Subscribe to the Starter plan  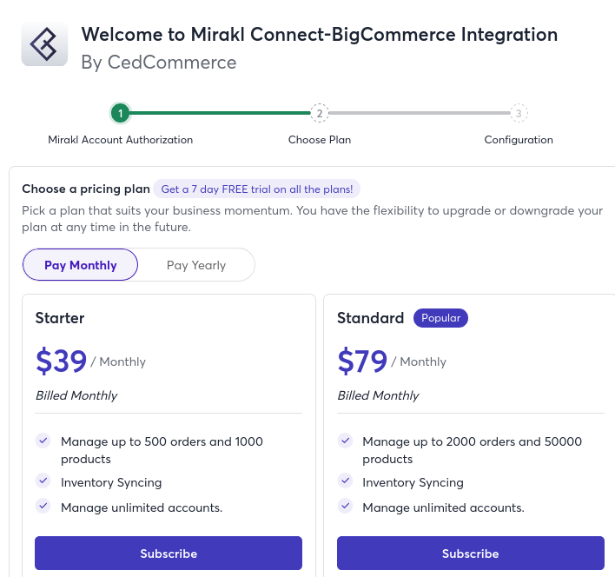coord(169,554)
